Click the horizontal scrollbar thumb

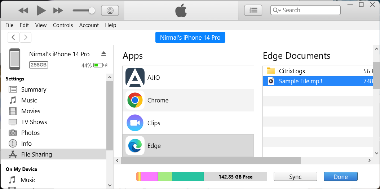pyautogui.click(x=211, y=160)
